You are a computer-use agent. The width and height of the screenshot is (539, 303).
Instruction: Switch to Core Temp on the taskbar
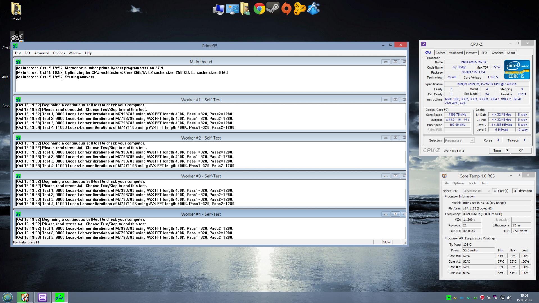(x=25, y=297)
